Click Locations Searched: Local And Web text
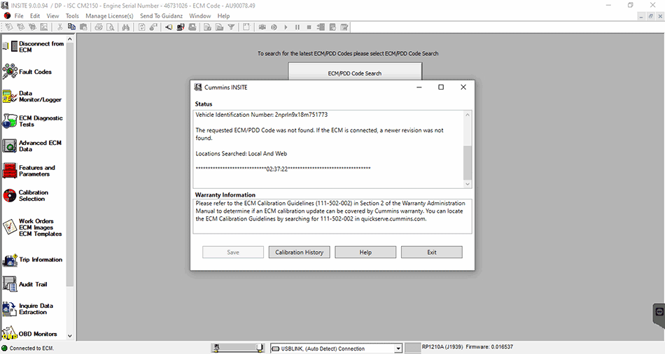665x354 pixels. 241,153
